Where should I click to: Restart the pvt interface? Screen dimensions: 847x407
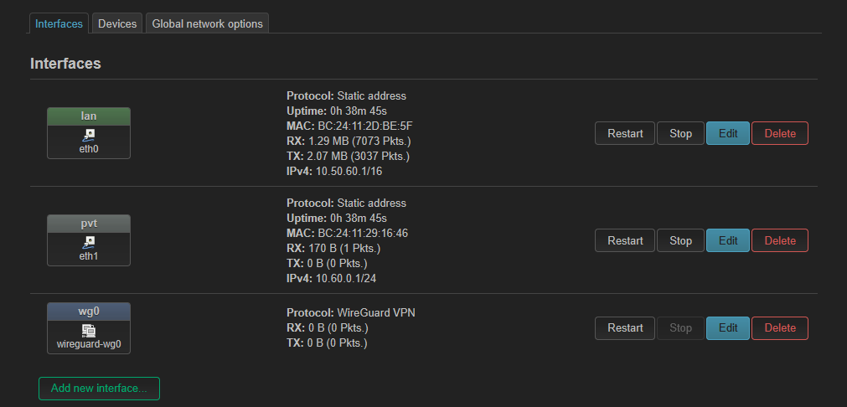pyautogui.click(x=625, y=240)
